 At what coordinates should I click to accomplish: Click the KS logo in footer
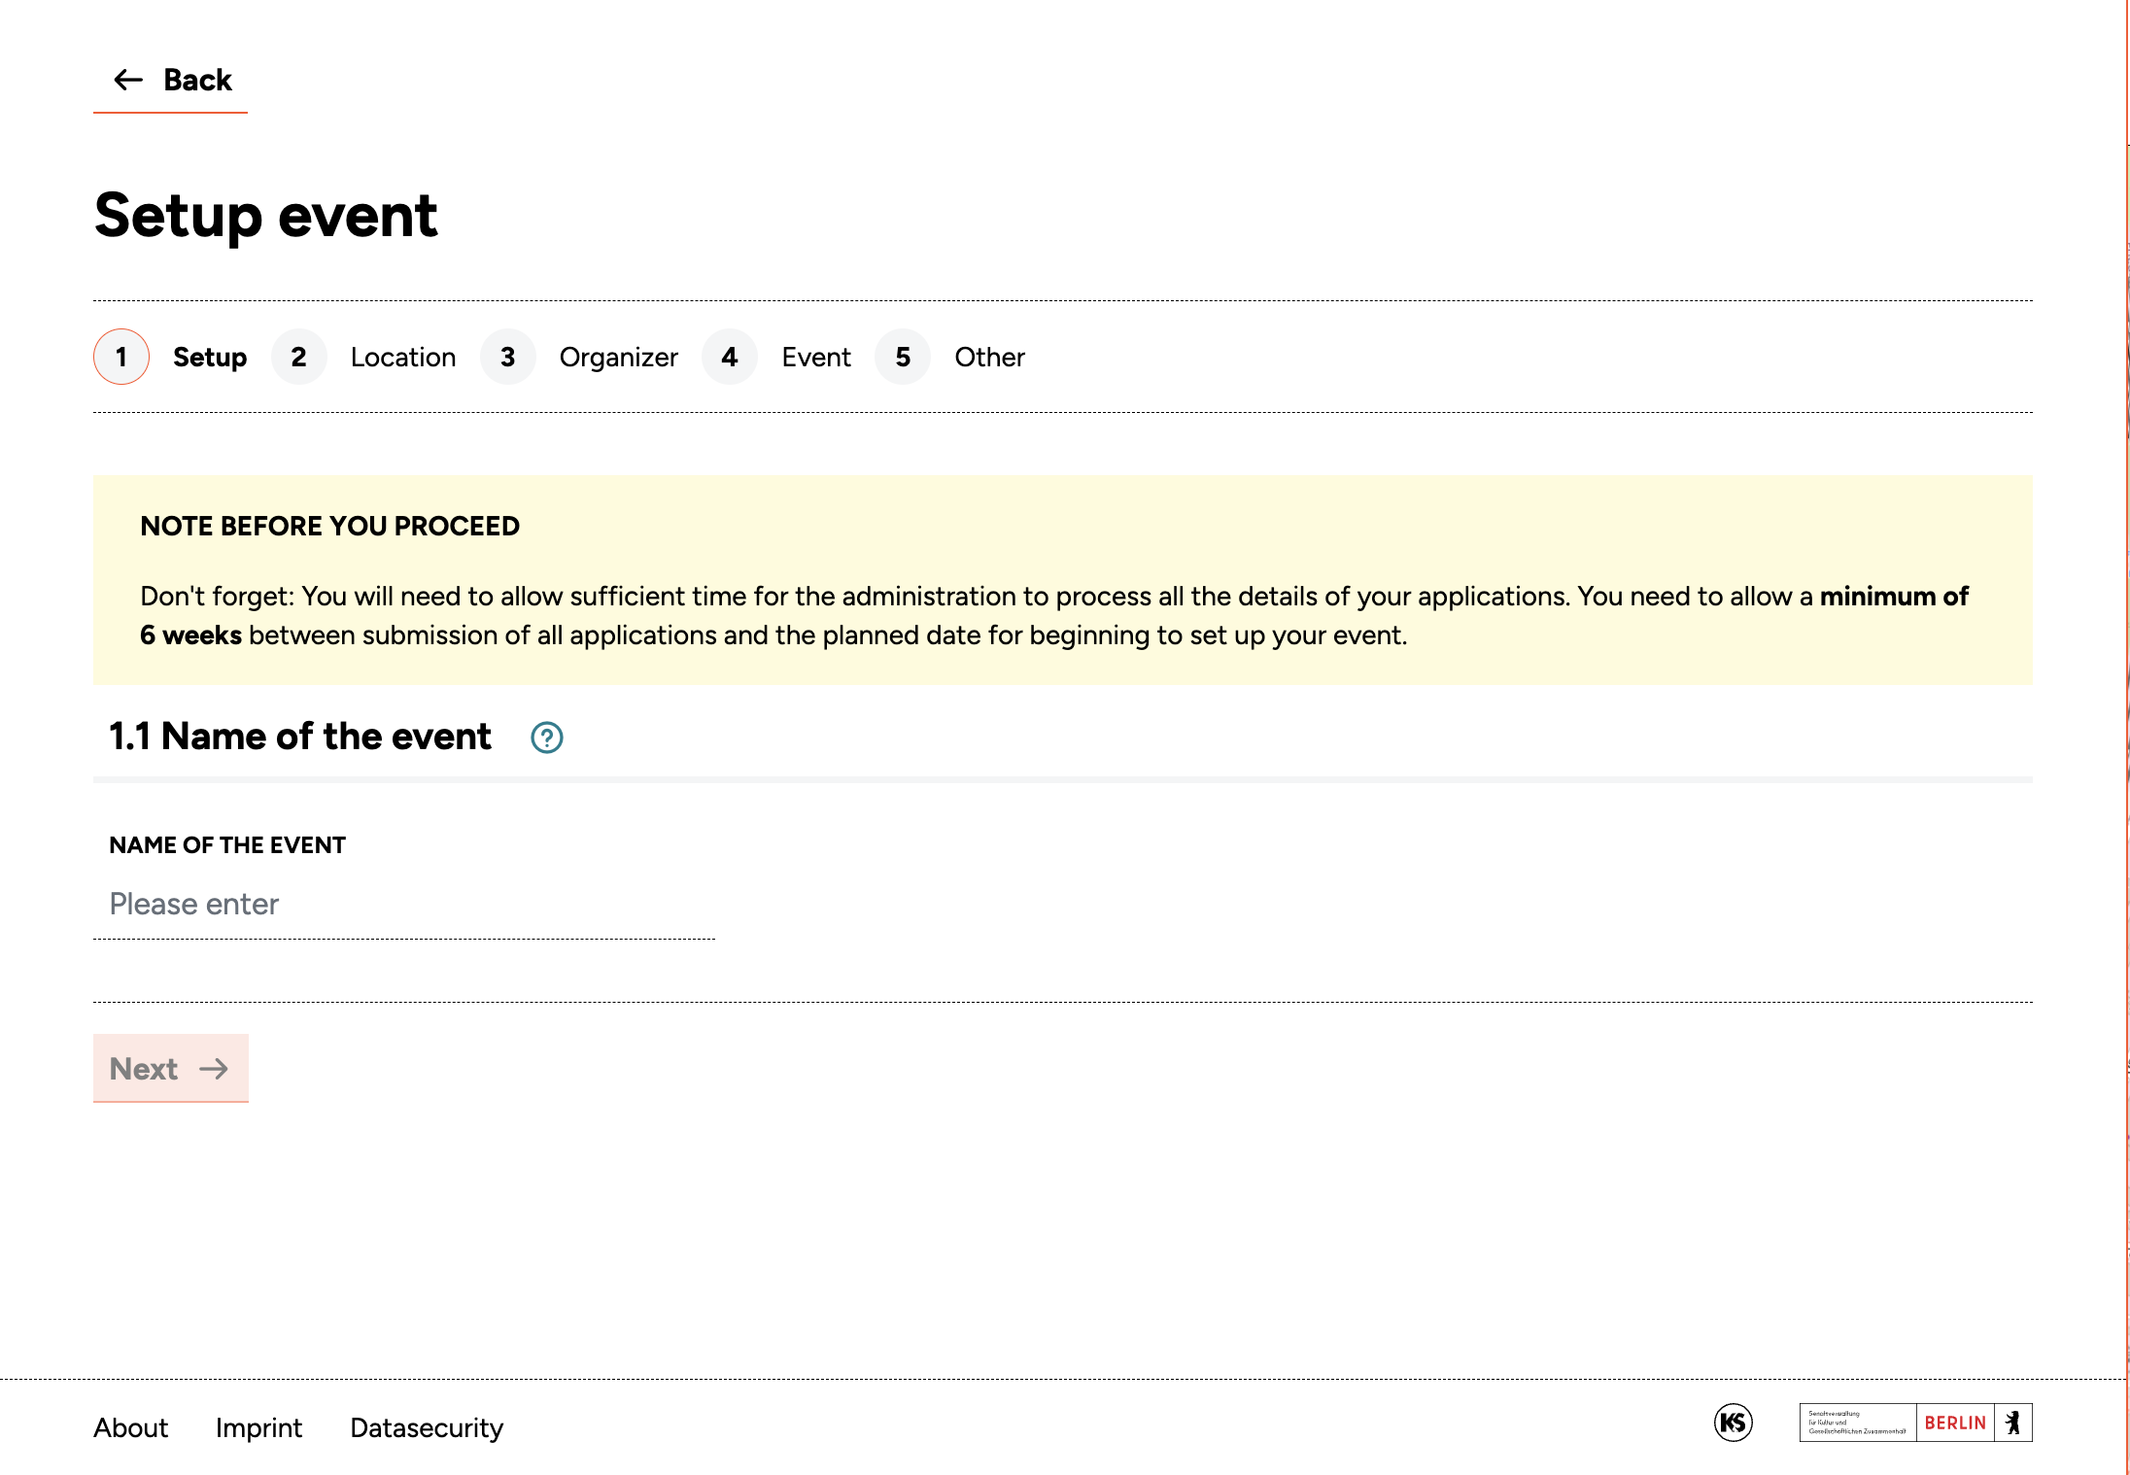[x=1733, y=1424]
